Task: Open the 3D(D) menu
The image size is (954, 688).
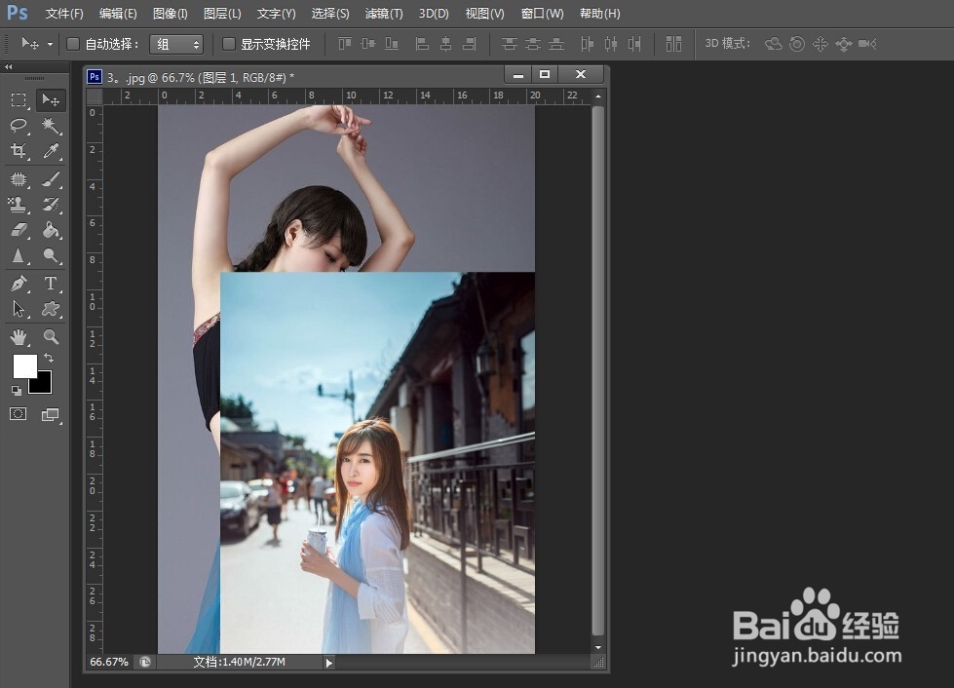Action: click(x=434, y=14)
